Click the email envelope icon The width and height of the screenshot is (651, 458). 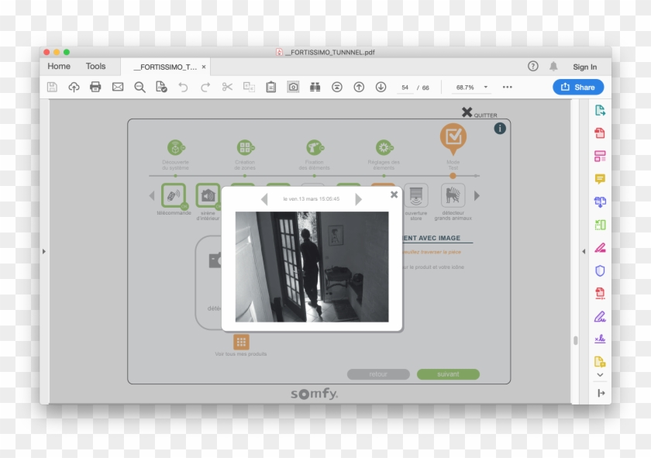pyautogui.click(x=118, y=87)
